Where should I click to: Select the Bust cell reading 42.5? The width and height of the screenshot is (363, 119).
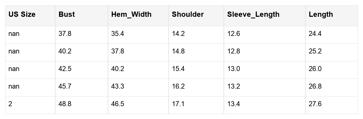coord(65,69)
